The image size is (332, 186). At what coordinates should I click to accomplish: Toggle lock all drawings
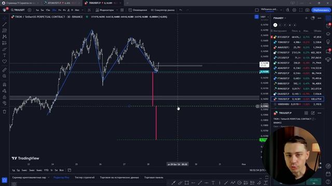[5, 97]
